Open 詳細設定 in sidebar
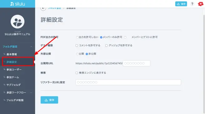205x114 pixels. (11, 62)
